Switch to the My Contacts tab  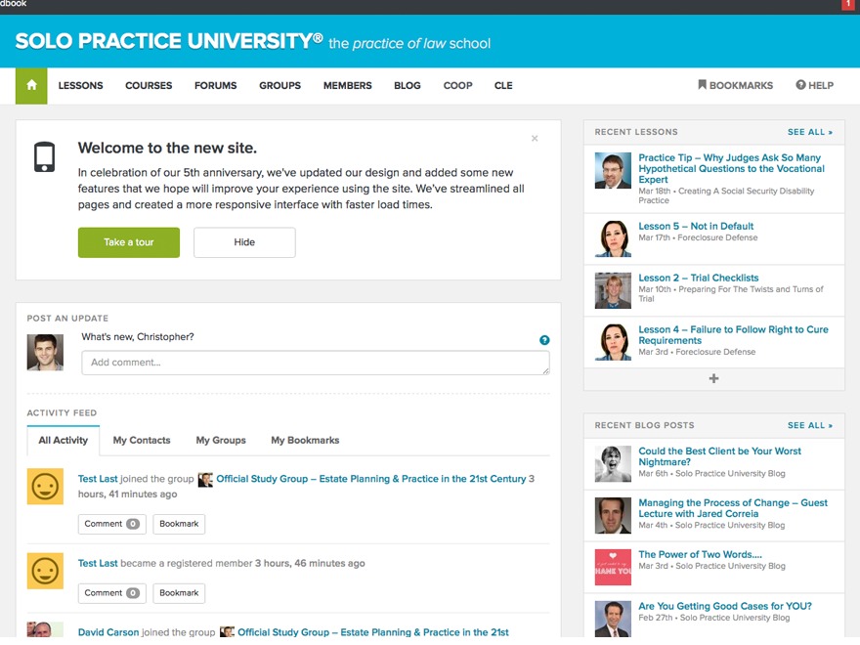pos(142,441)
